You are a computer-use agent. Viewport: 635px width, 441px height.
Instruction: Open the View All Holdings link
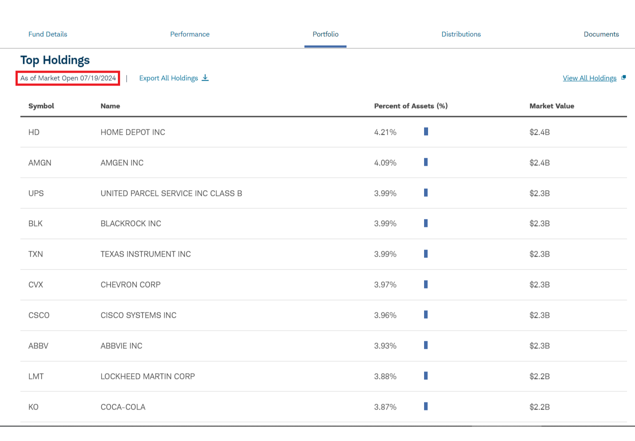[x=589, y=78]
